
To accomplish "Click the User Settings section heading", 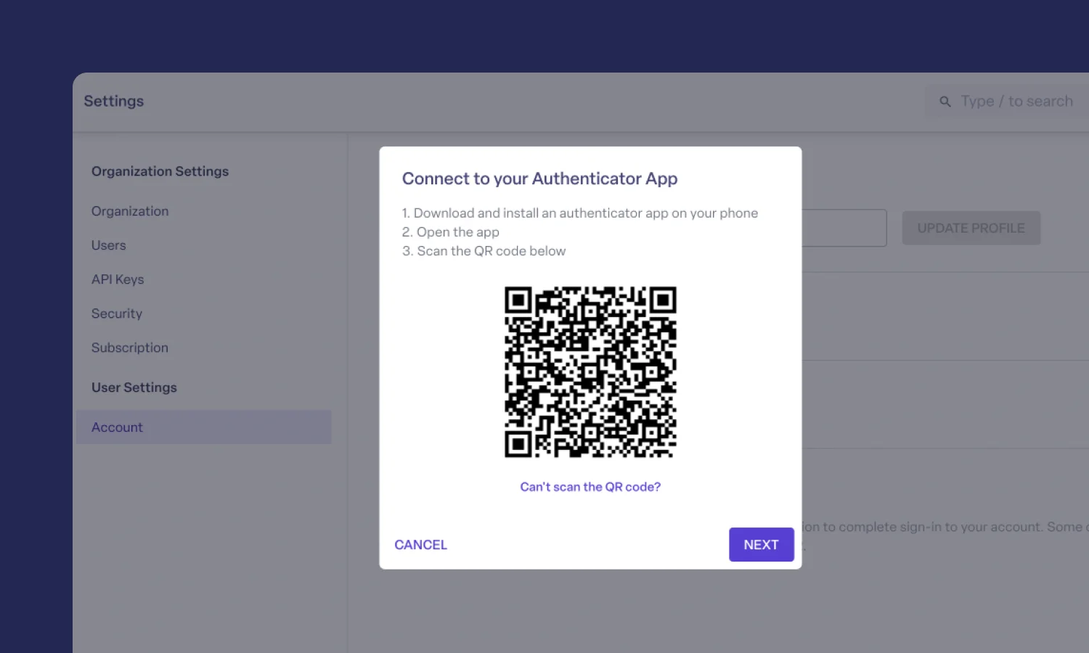I will [134, 387].
